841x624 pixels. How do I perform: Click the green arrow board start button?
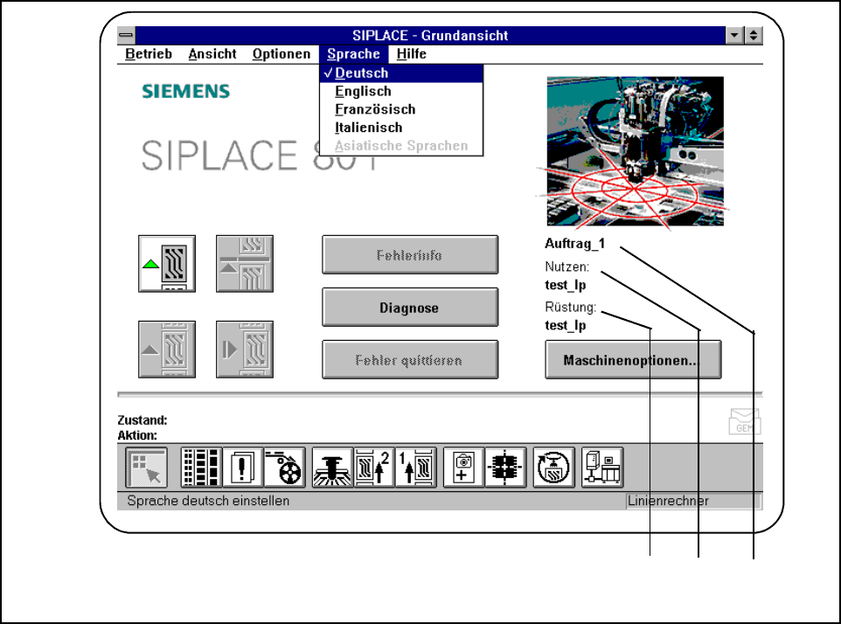point(167,264)
